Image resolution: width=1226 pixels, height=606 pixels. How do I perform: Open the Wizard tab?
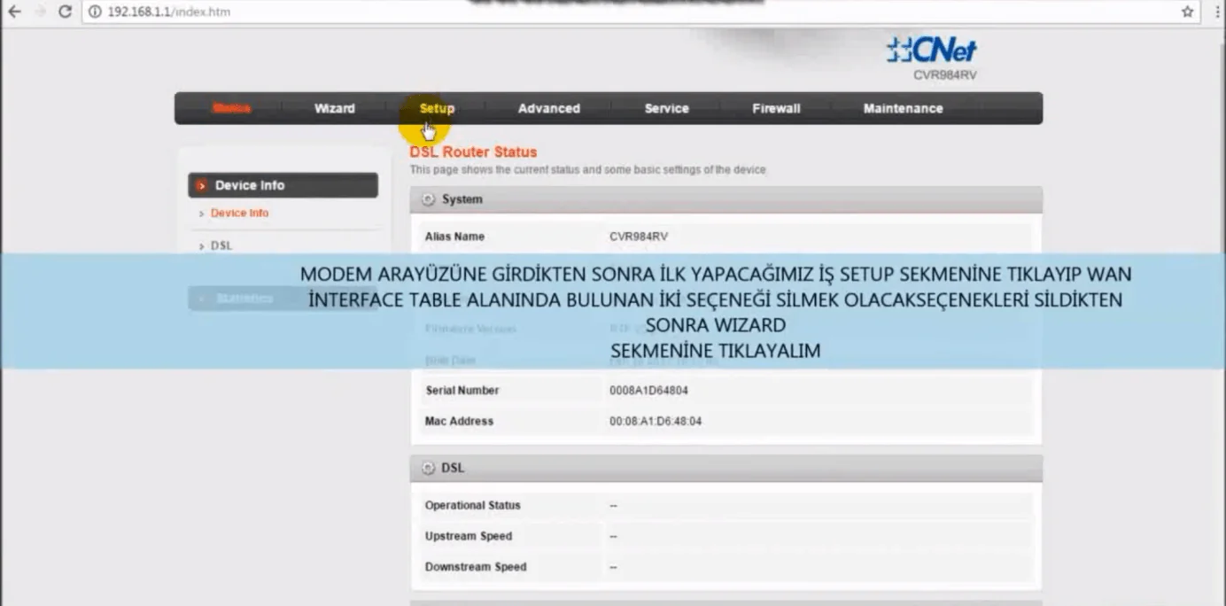[x=334, y=108]
